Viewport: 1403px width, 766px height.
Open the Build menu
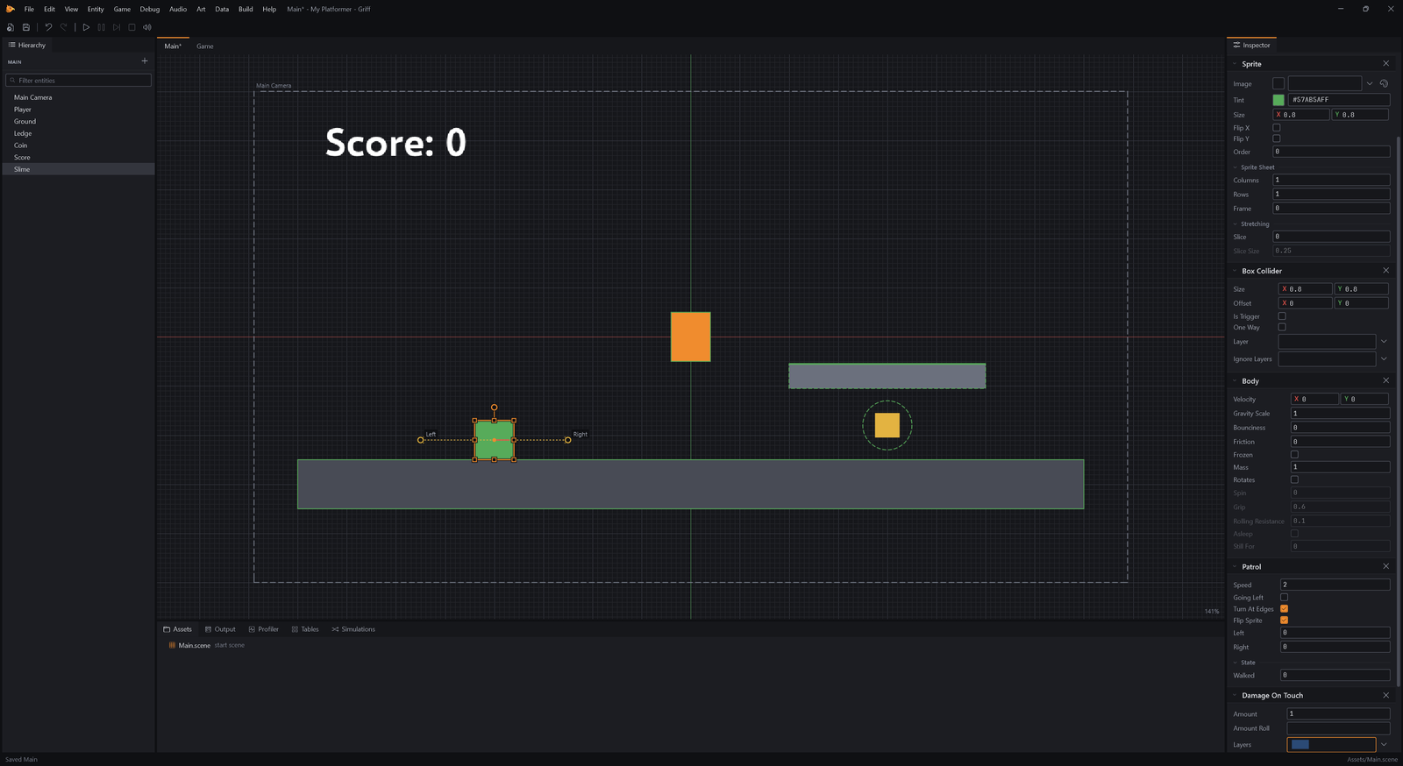pos(246,9)
